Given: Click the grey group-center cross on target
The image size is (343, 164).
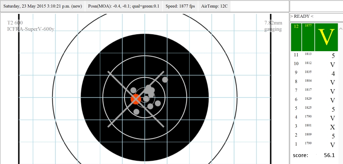Looking at the screenshot, I should click(x=136, y=99).
